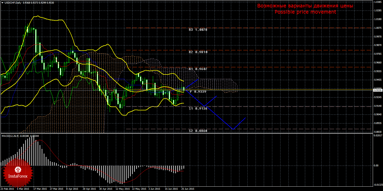
Task: Click the 0.02017 MACD scale label
Action: click(x=378, y=136)
